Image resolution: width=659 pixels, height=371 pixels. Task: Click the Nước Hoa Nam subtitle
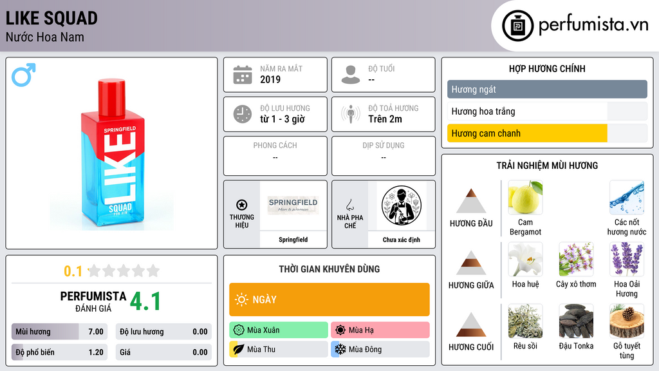44,37
